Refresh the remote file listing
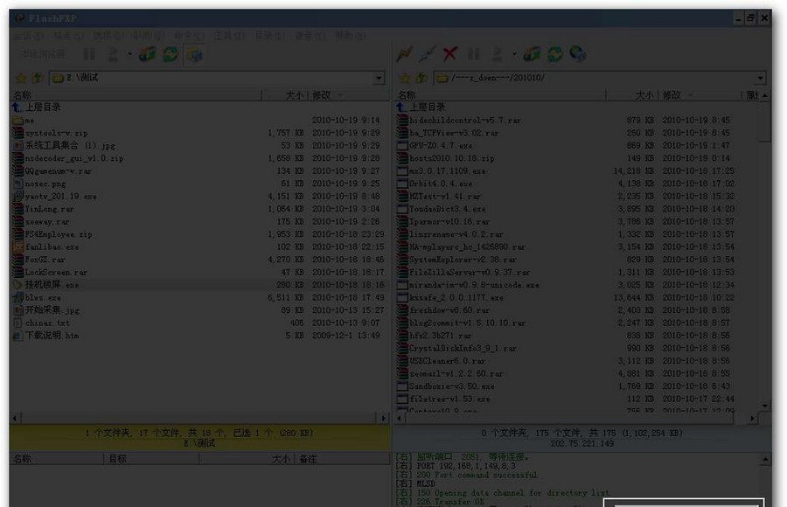The height and width of the screenshot is (507, 787). point(553,54)
